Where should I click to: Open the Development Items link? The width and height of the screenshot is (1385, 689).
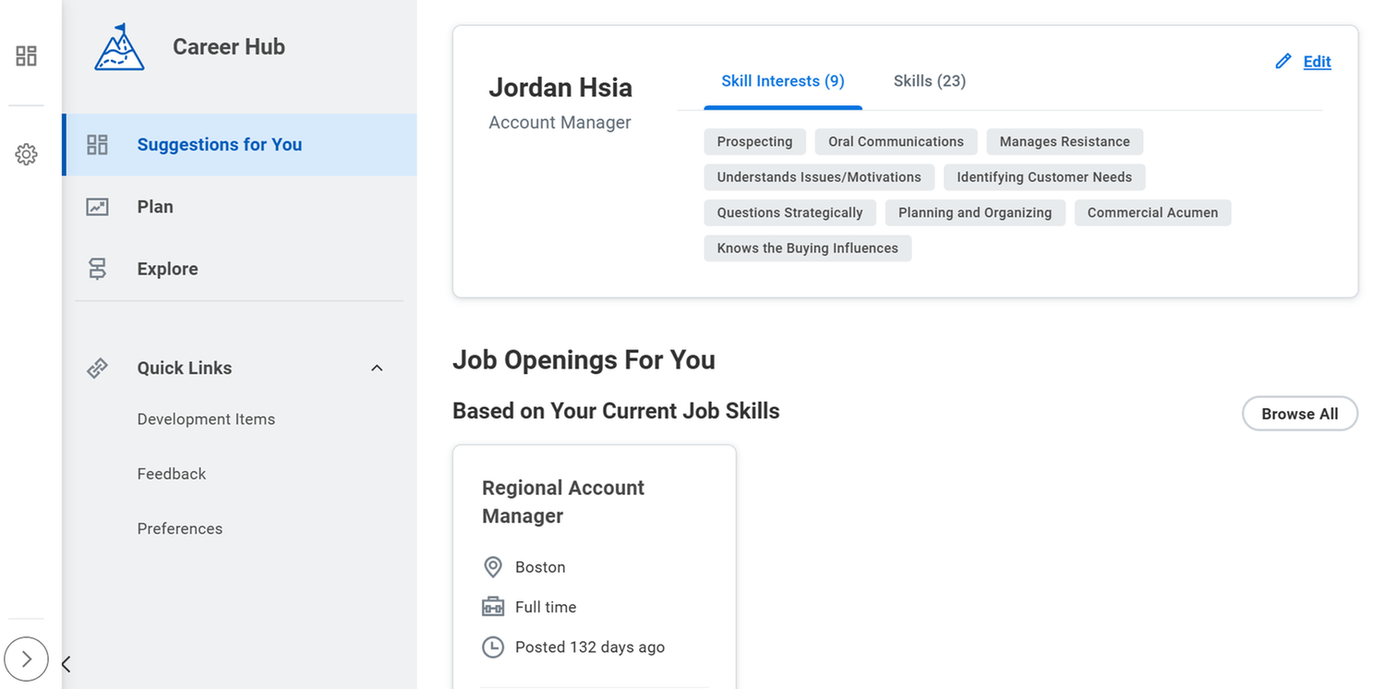pos(206,418)
